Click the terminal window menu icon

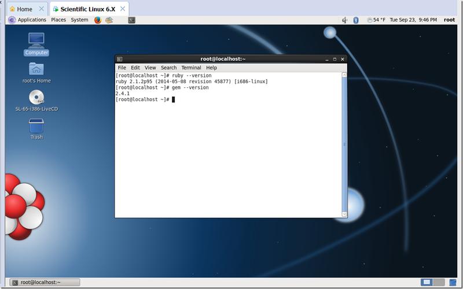[x=119, y=59]
